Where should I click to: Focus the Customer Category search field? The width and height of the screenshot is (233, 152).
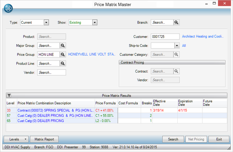pyautogui.click(x=162, y=55)
